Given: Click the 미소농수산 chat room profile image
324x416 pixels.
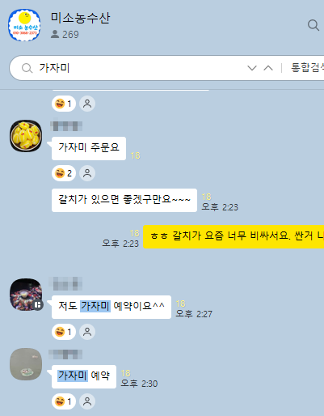Looking at the screenshot, I should pos(24,25).
